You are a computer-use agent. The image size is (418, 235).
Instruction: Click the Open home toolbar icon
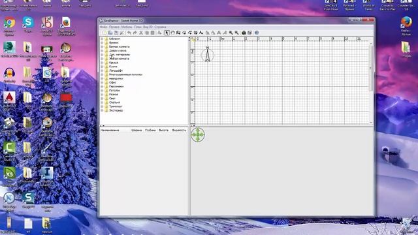[x=110, y=33]
